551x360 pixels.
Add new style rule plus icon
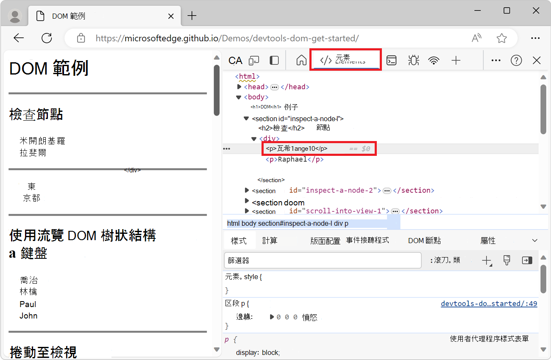coord(487,260)
